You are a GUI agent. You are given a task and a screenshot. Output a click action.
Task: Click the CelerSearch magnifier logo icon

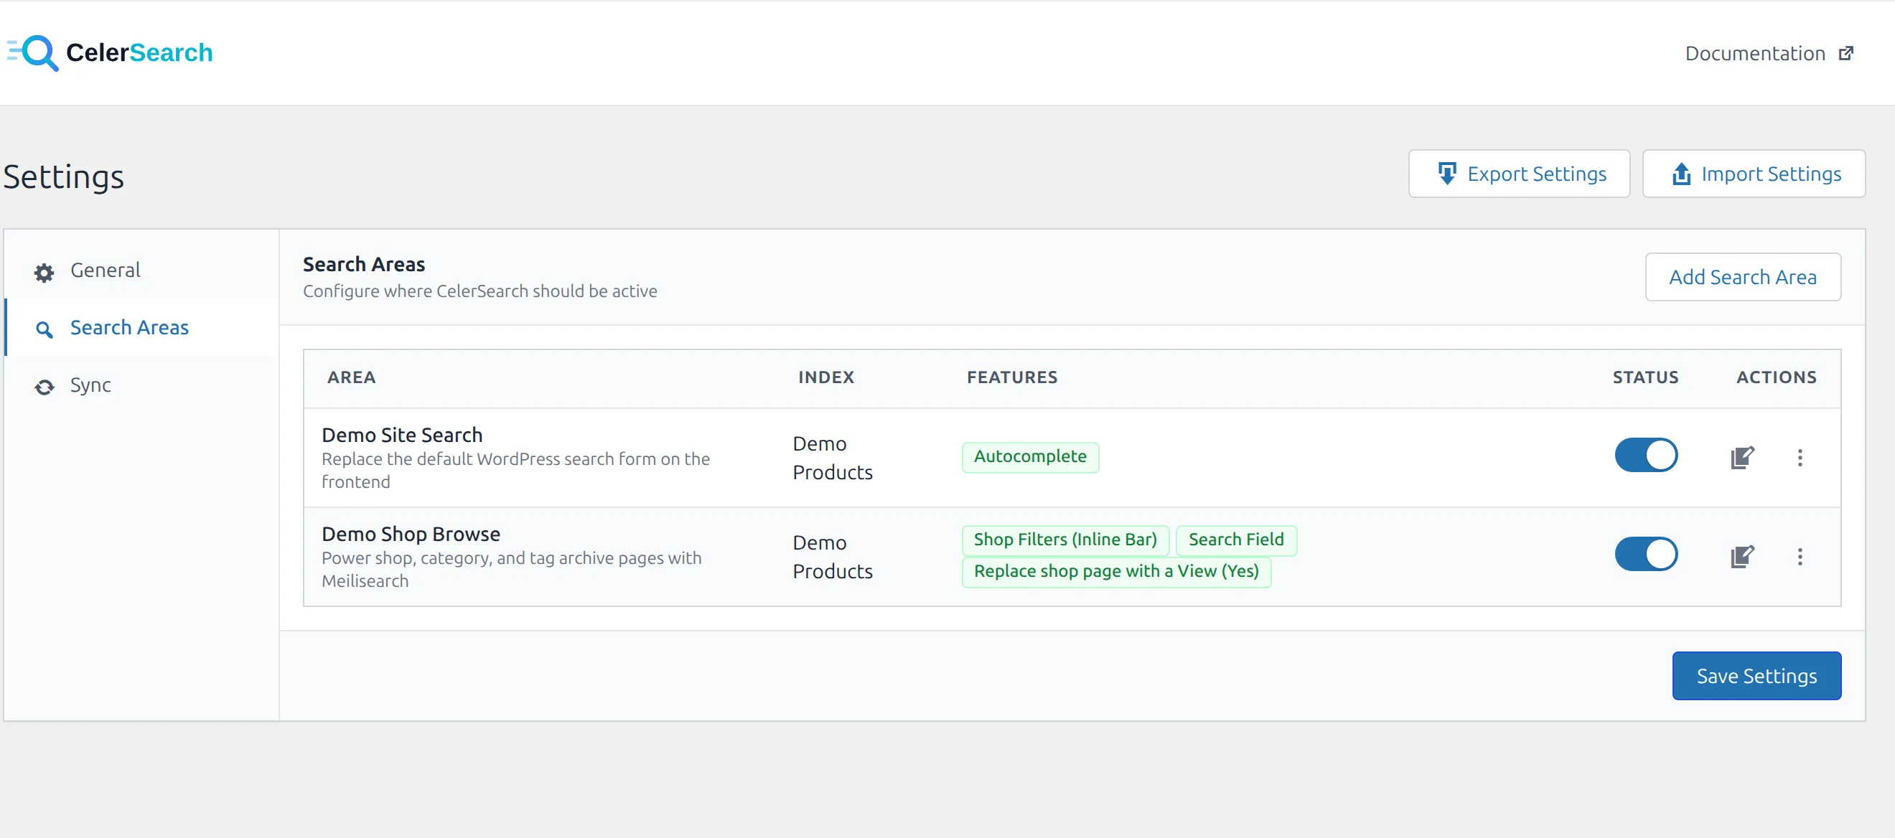pyautogui.click(x=33, y=53)
